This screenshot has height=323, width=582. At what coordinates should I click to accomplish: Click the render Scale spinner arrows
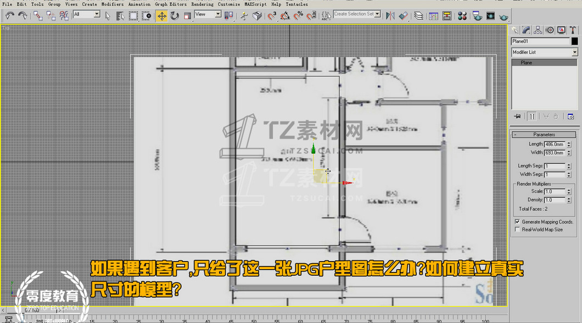569,192
